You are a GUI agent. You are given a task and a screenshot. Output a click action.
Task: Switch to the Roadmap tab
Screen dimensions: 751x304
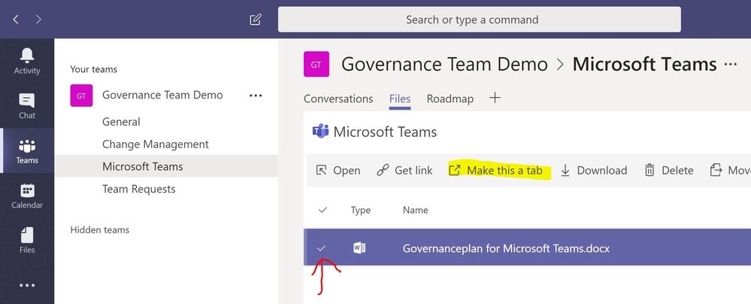pyautogui.click(x=450, y=99)
